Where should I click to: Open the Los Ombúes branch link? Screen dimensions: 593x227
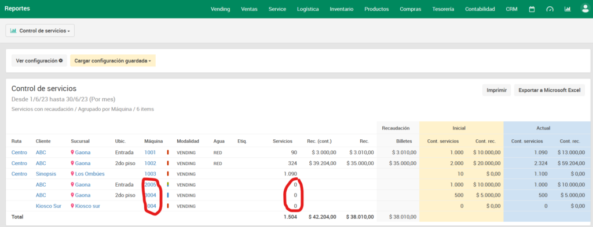click(90, 174)
